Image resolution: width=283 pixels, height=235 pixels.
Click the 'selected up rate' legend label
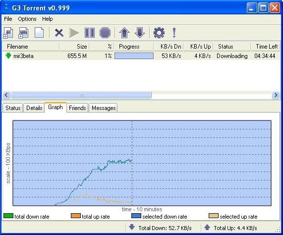[x=238, y=217]
